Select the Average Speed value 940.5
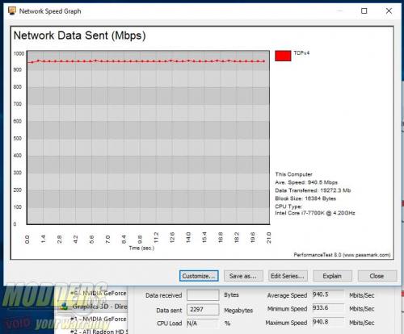Image resolution: width=404 pixels, height=334 pixels. click(x=328, y=294)
